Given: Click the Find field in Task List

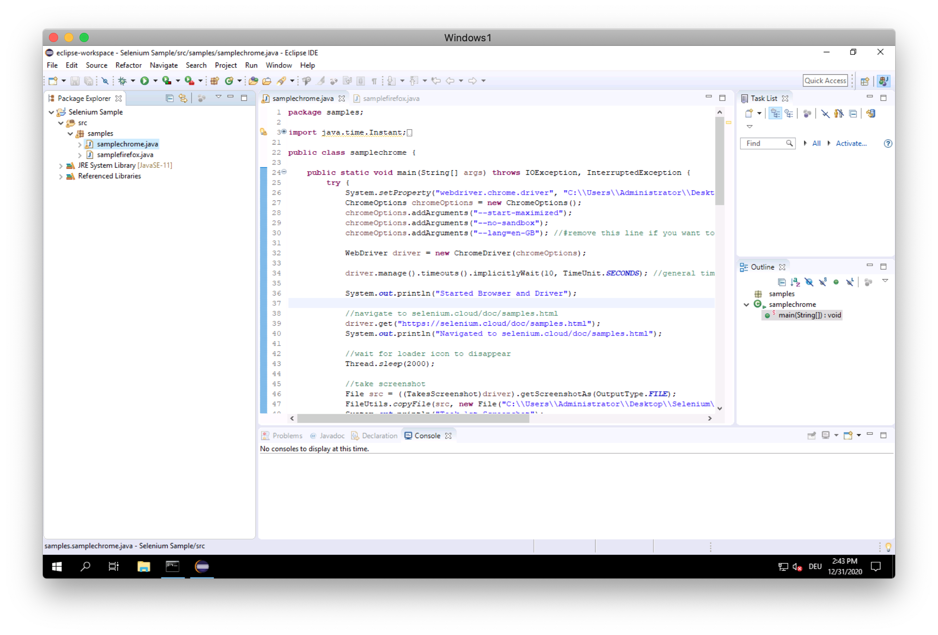Looking at the screenshot, I should tap(764, 143).
